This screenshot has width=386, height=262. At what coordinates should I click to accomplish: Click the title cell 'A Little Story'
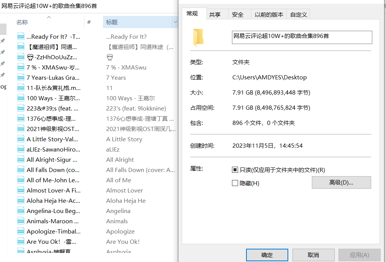coord(124,139)
